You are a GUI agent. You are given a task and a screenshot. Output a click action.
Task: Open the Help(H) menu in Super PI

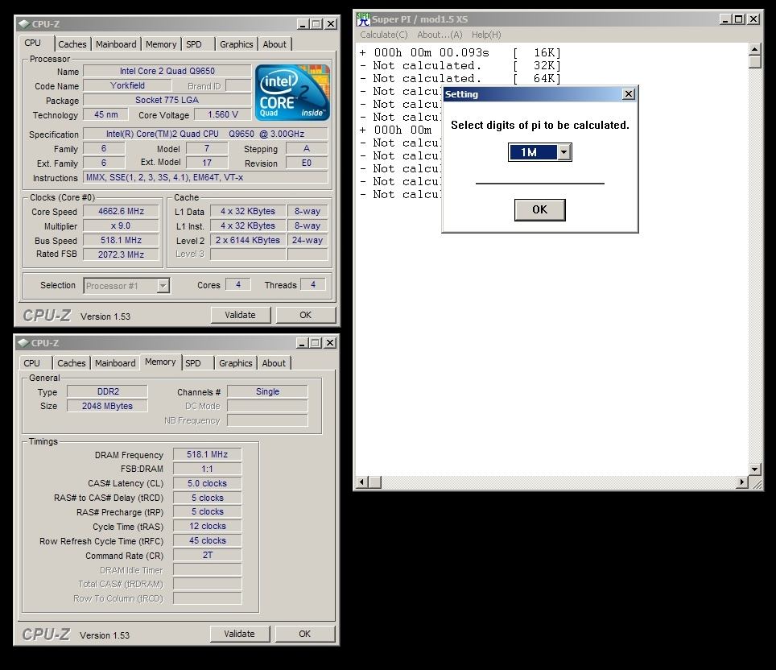point(486,35)
